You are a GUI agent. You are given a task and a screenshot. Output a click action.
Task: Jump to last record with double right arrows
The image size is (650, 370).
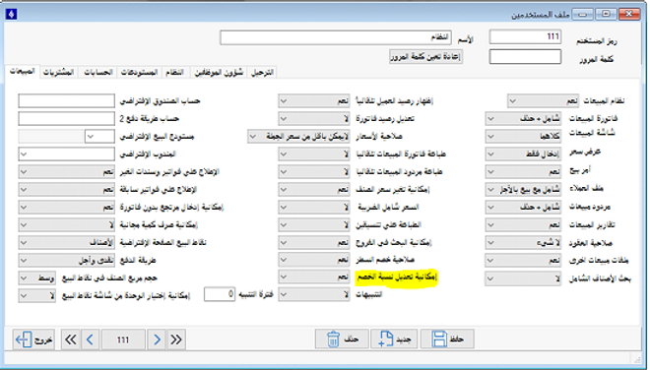[176, 339]
